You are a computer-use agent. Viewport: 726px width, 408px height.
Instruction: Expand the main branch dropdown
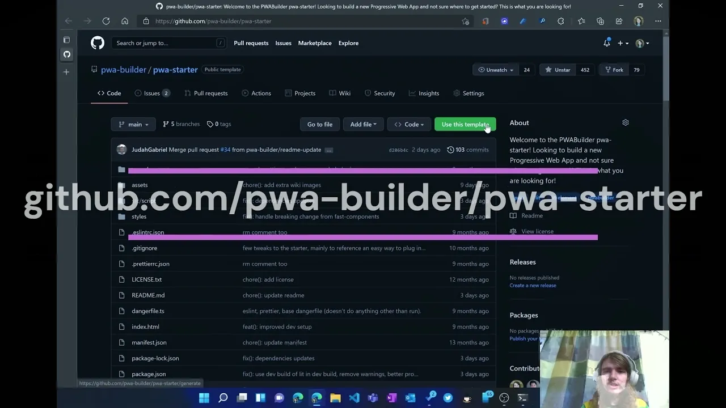134,124
